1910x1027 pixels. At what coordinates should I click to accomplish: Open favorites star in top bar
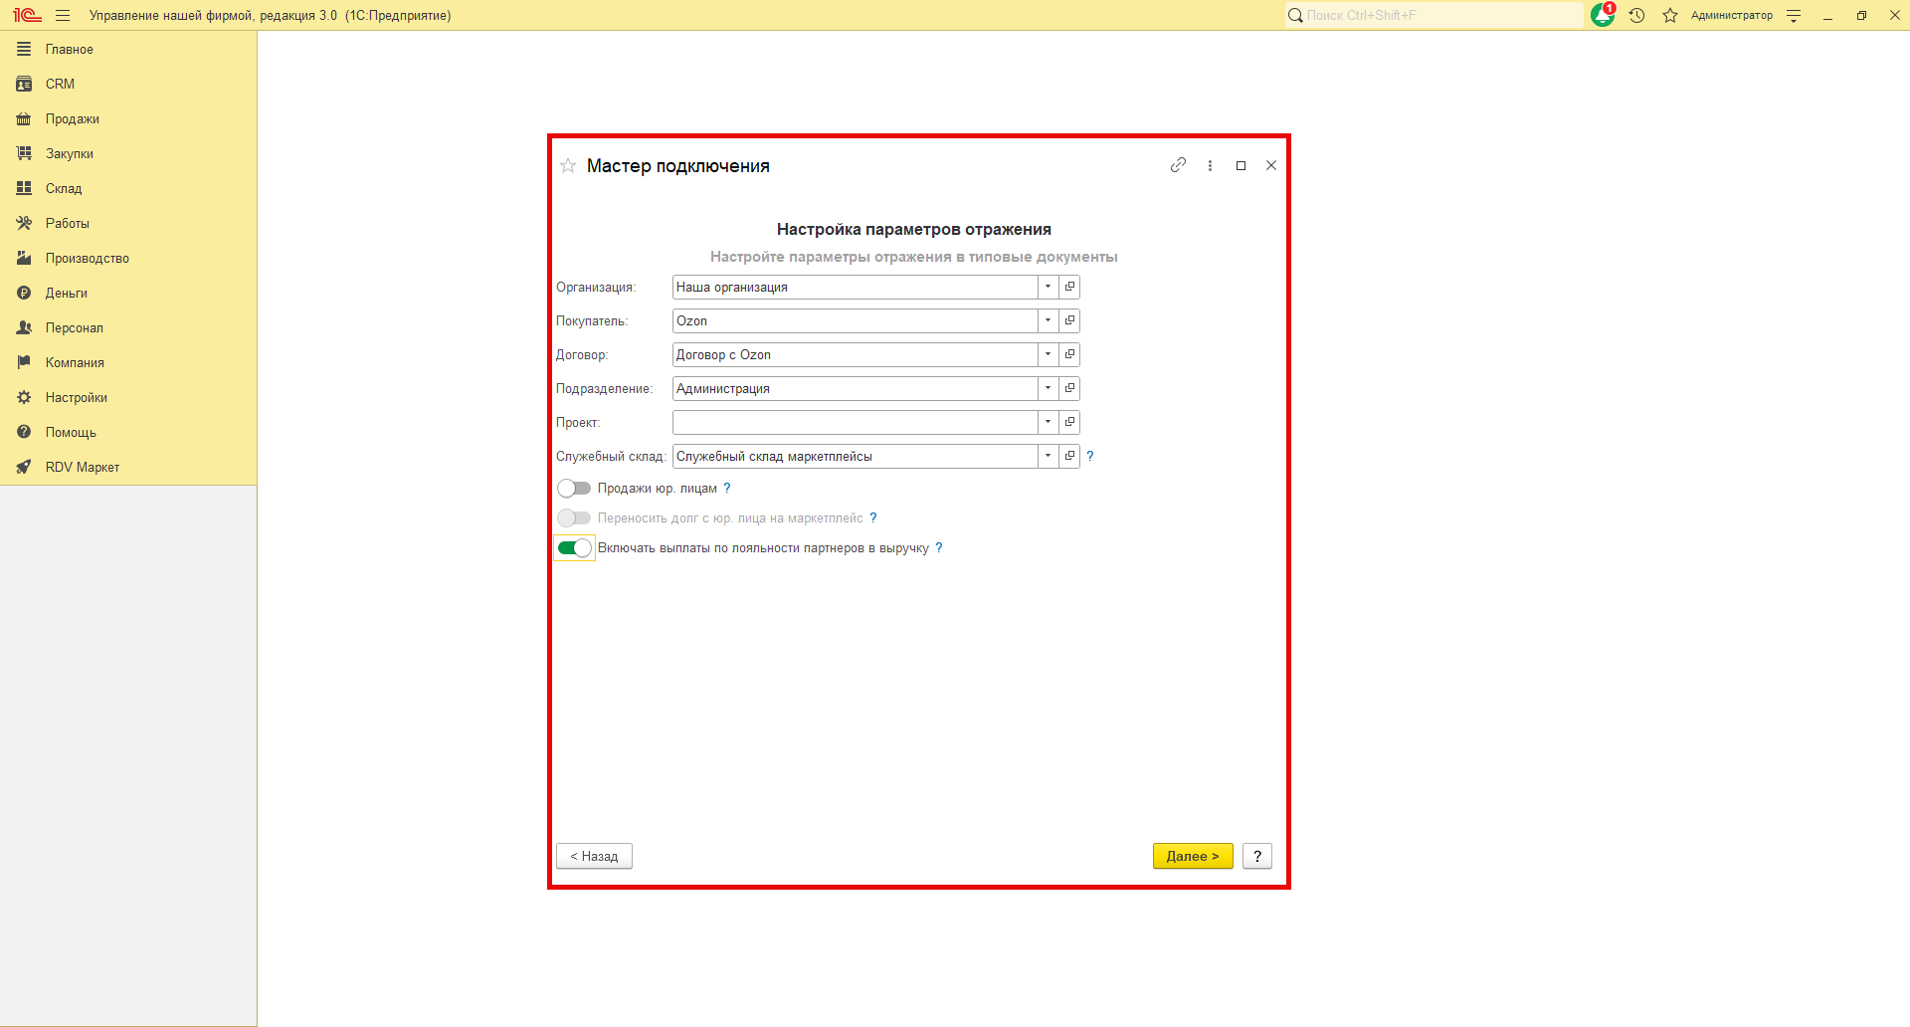click(x=1670, y=15)
